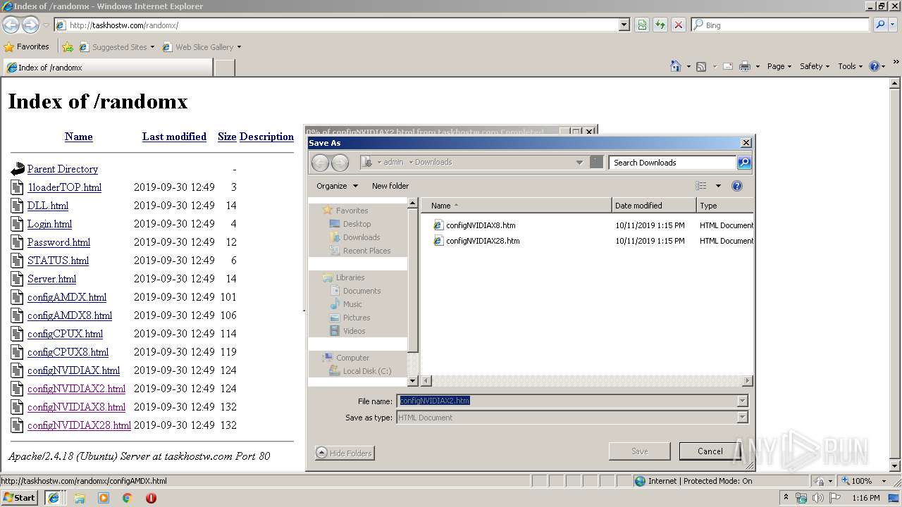Open a new blank tab
The height and width of the screenshot is (507, 902).
pos(224,68)
